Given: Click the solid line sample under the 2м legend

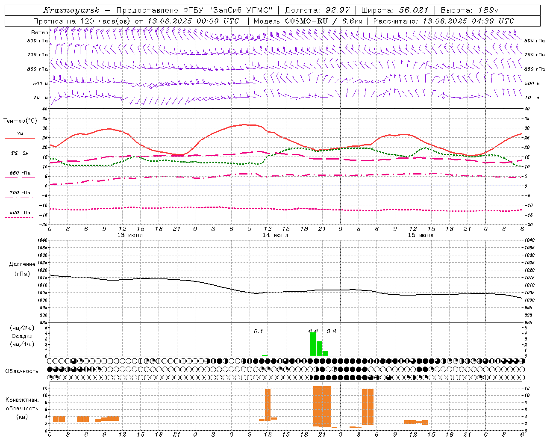Looking at the screenshot, I should [x=20, y=139].
